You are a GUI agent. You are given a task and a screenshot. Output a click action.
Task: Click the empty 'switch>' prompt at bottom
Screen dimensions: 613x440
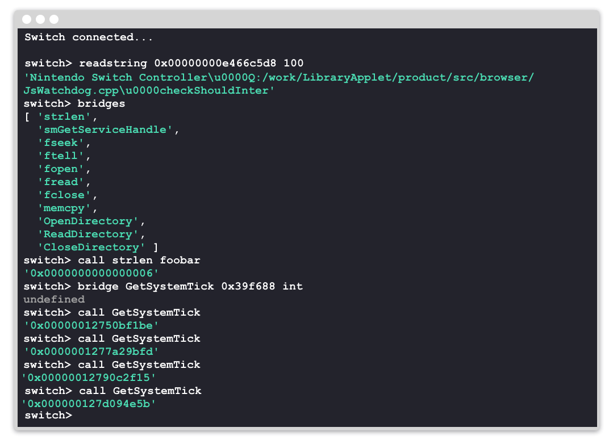click(48, 416)
